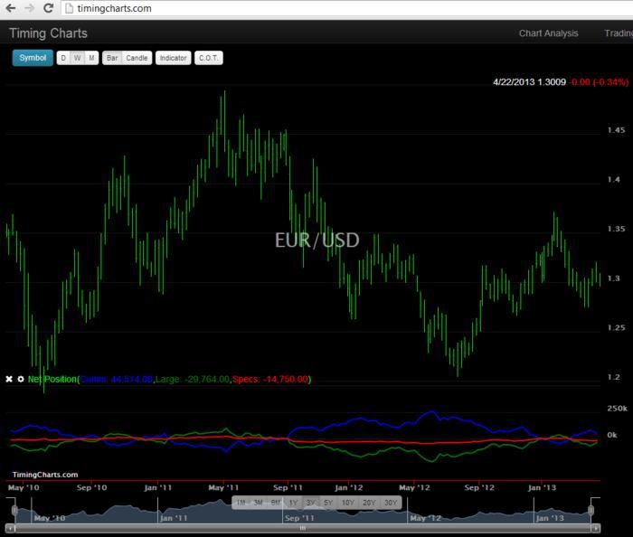Set chart range to 3Y
Image resolution: width=633 pixels, height=537 pixels.
(x=310, y=503)
